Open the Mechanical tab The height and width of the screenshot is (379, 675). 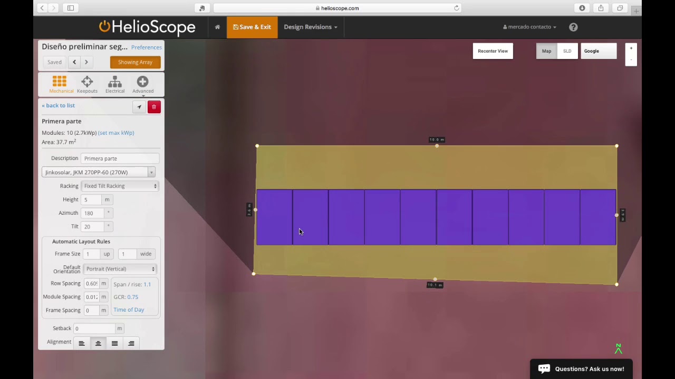click(60, 85)
